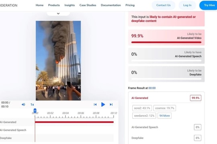
Task: Click the AI-Generated Speech timeline row label
Action: tap(13, 130)
